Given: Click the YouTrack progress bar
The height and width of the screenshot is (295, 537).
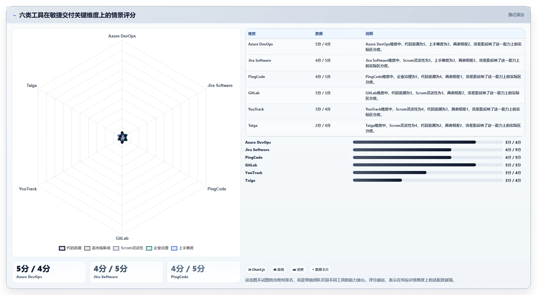Looking at the screenshot, I should click(x=428, y=173).
